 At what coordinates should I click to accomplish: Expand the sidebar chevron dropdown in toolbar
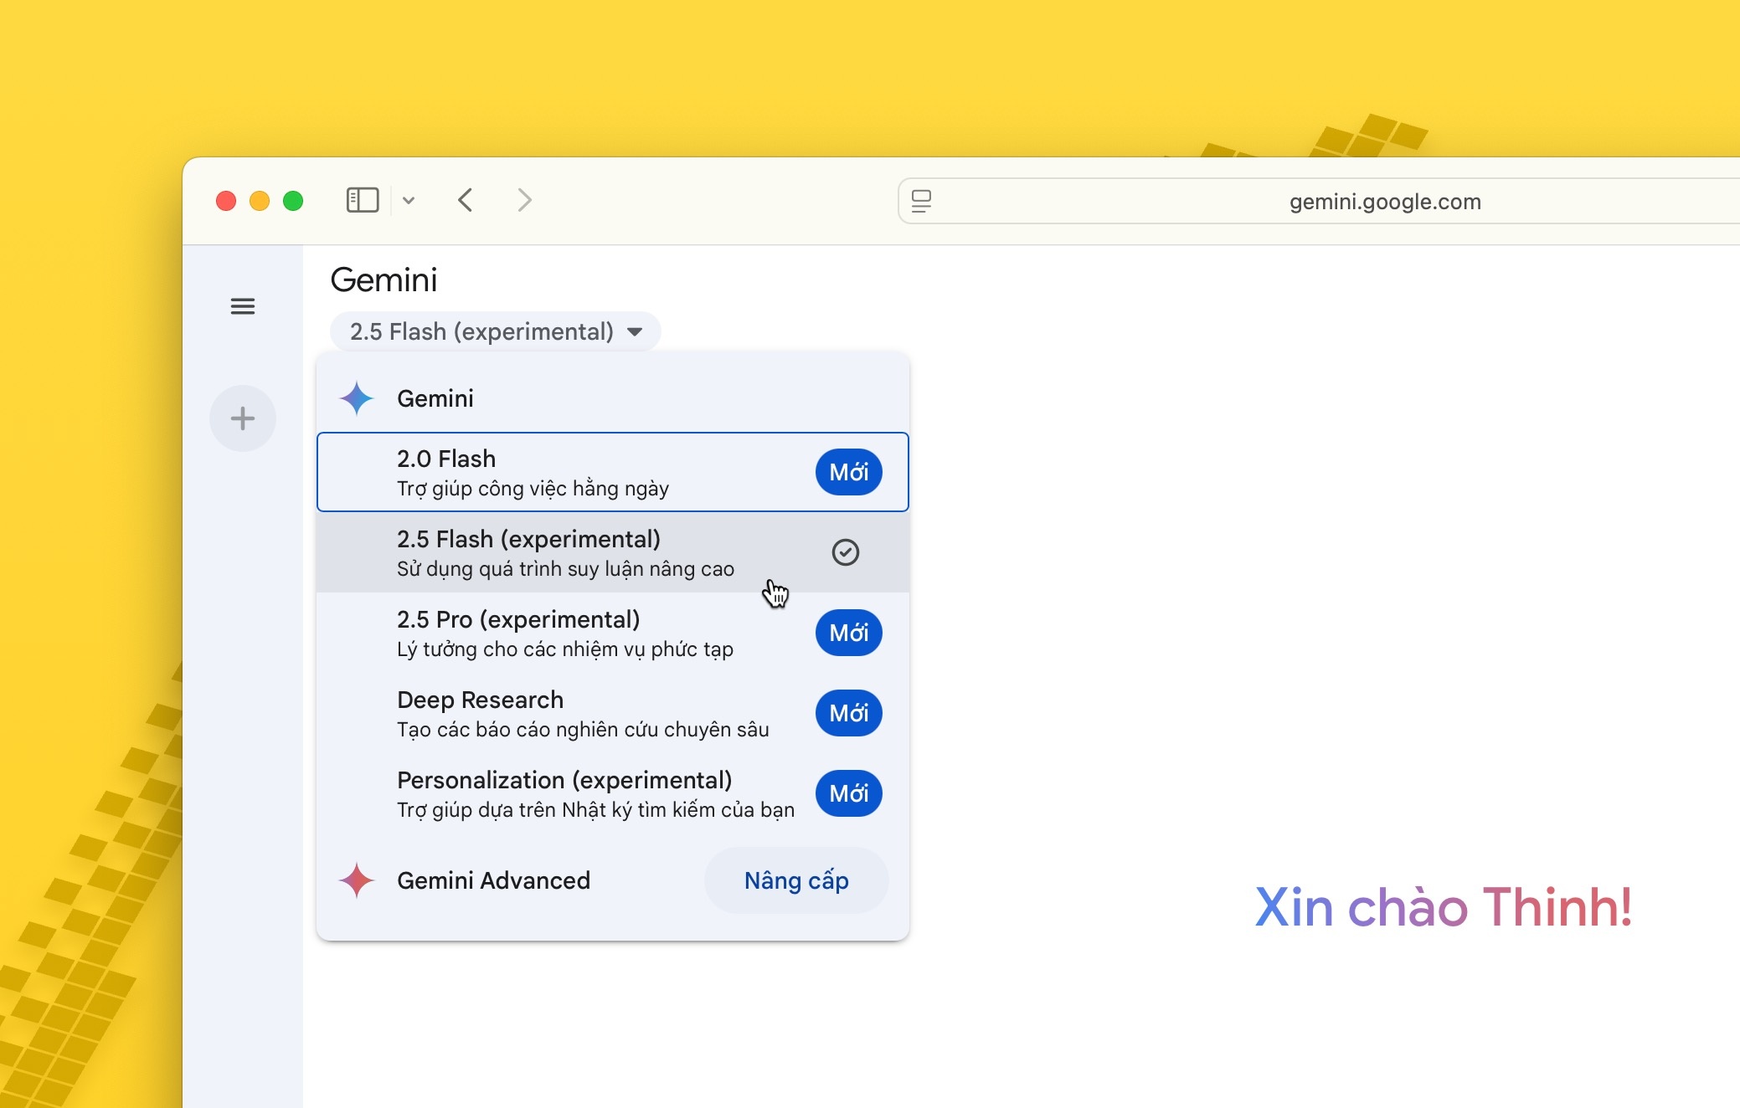coord(409,200)
